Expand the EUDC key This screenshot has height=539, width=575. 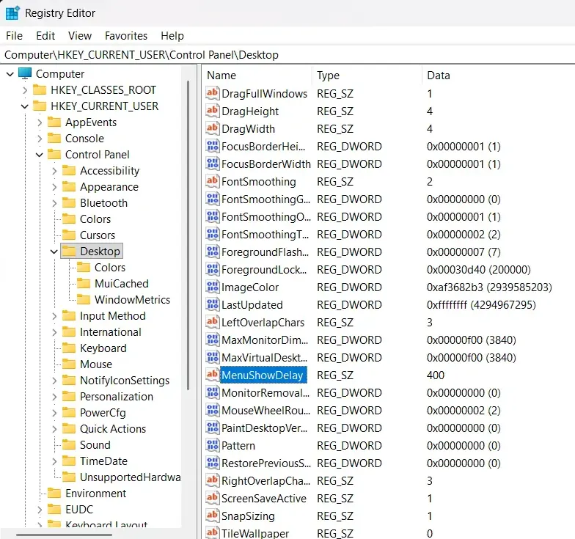pos(40,509)
